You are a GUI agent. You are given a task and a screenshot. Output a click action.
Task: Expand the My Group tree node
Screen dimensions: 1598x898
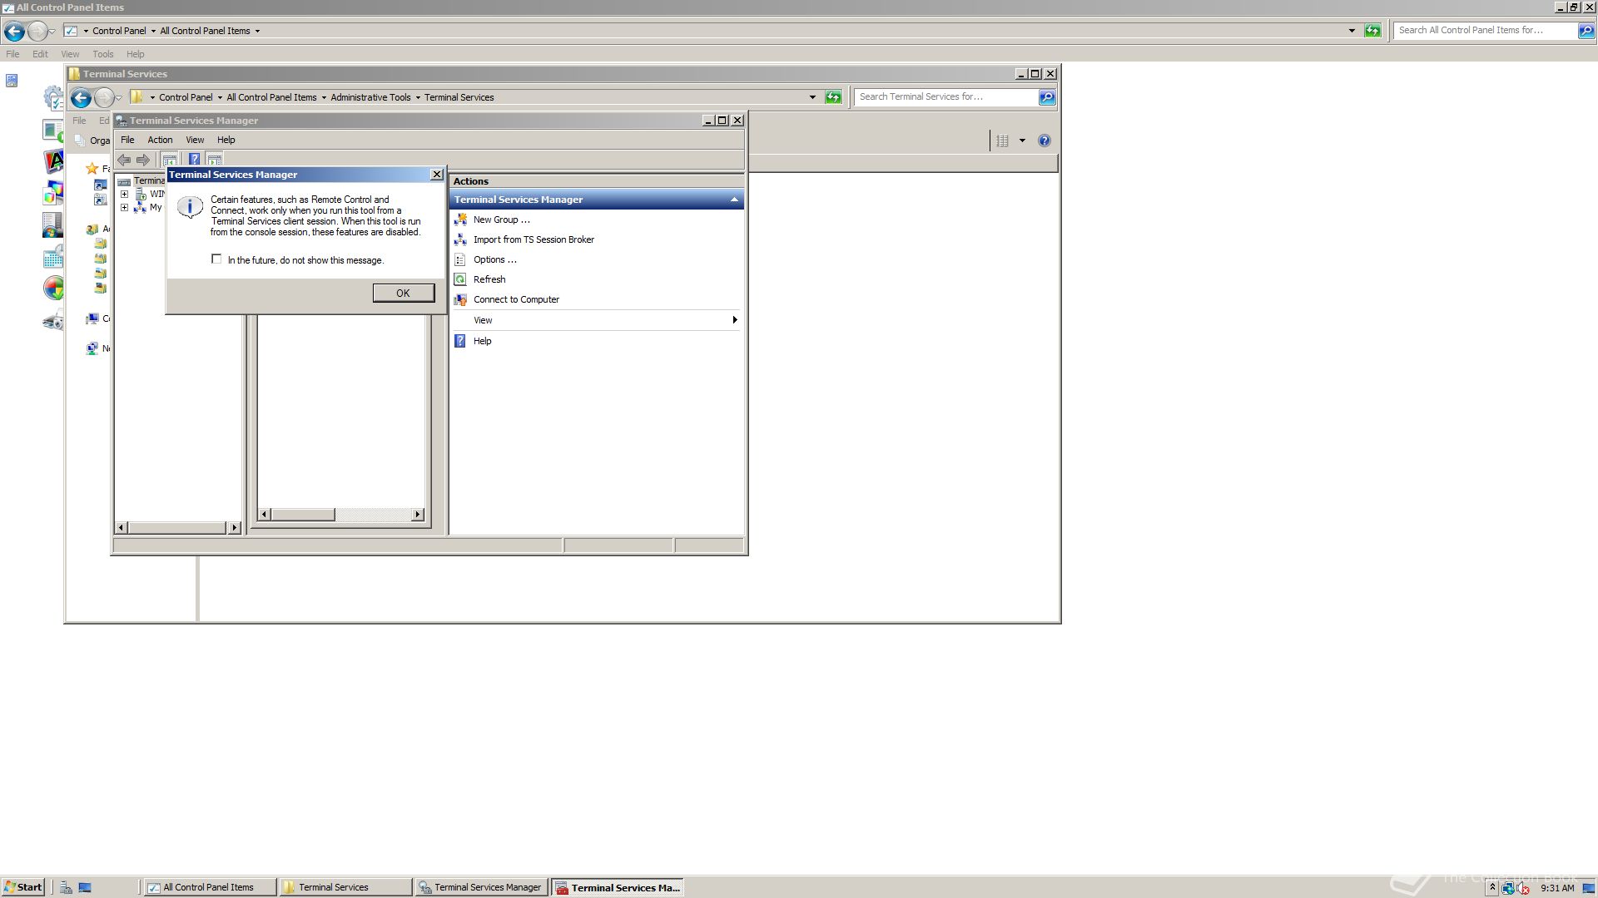pyautogui.click(x=125, y=208)
